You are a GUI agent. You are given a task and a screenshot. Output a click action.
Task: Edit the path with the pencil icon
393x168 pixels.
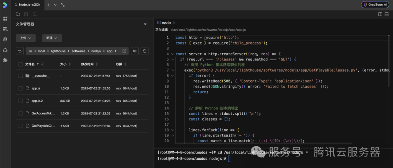click(124, 51)
